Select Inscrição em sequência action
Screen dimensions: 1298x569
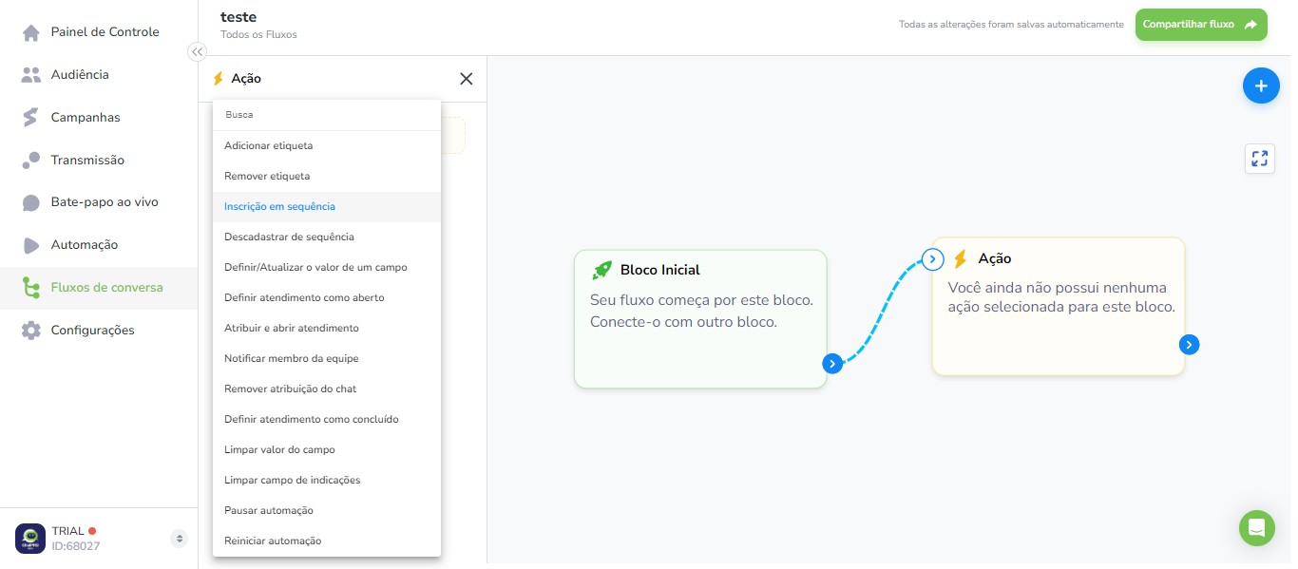tap(327, 207)
